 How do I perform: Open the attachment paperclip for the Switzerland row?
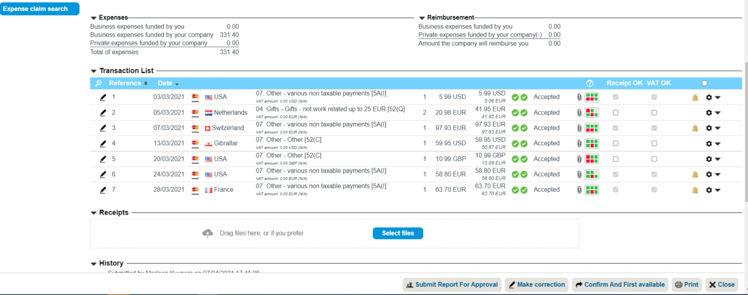click(579, 128)
